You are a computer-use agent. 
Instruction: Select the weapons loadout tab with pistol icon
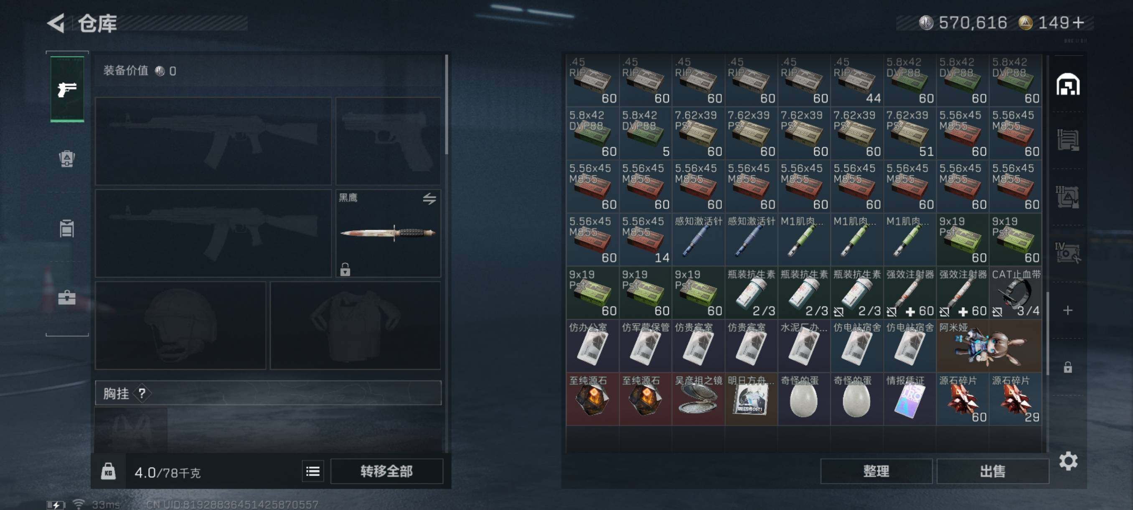click(67, 89)
